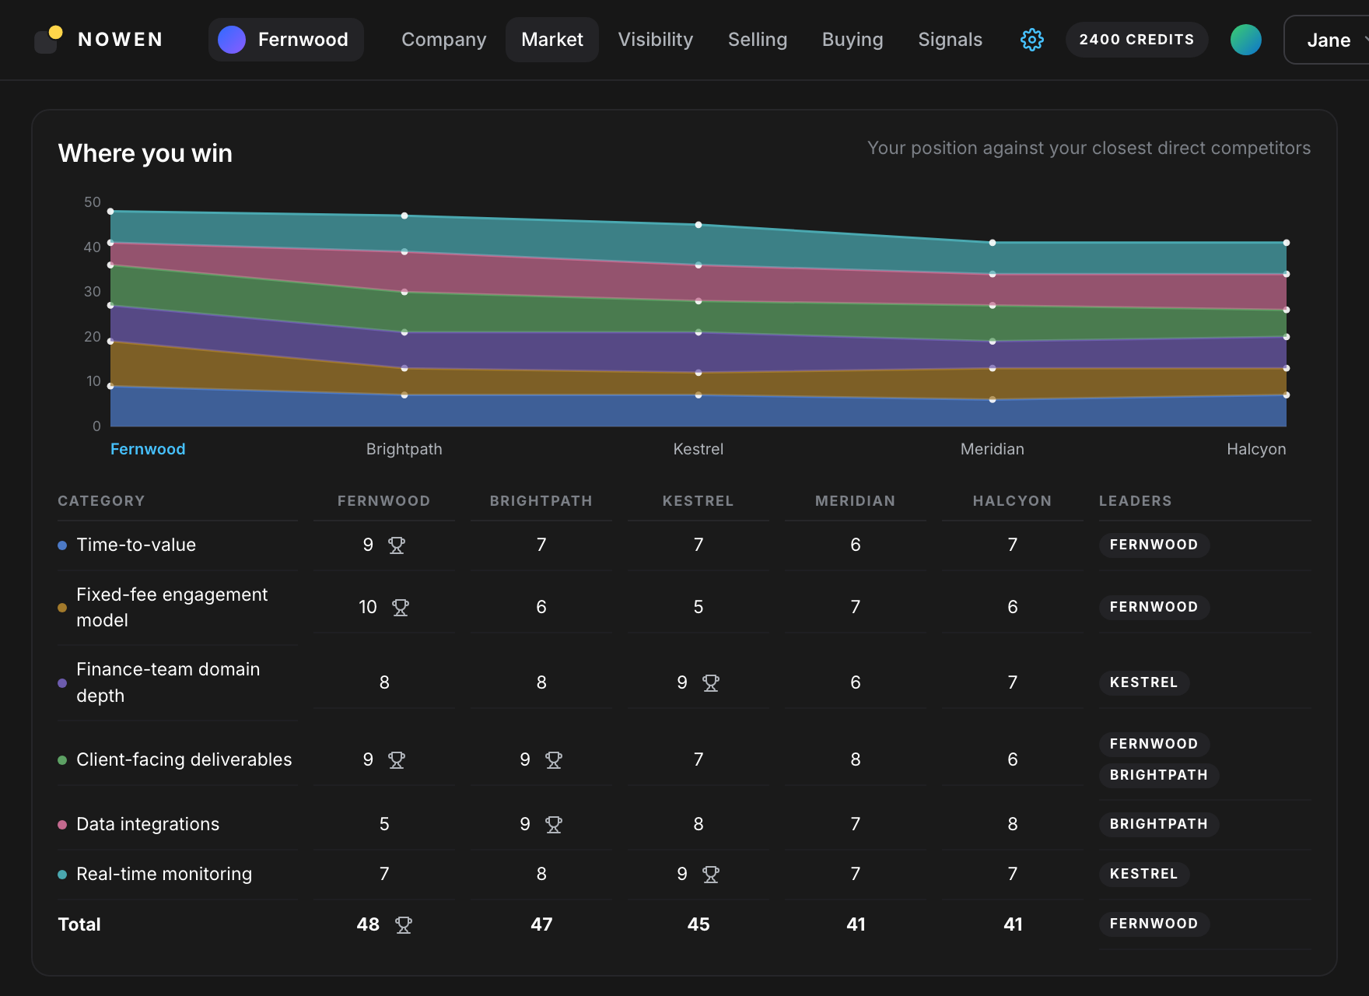Click orange dot beside Fixed-fee engagement model
Screen dimensions: 1369x996
(62, 608)
